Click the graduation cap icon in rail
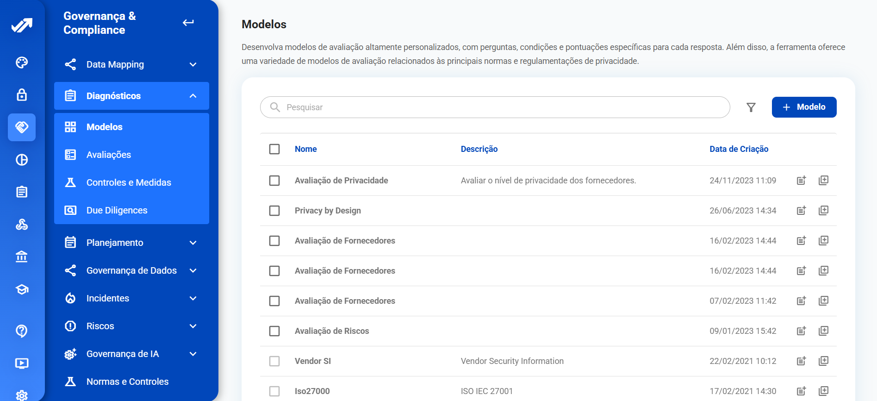 click(x=22, y=289)
